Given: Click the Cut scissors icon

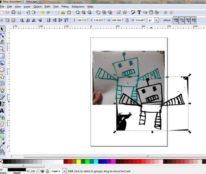Looking at the screenshot, I should [x=63, y=13].
